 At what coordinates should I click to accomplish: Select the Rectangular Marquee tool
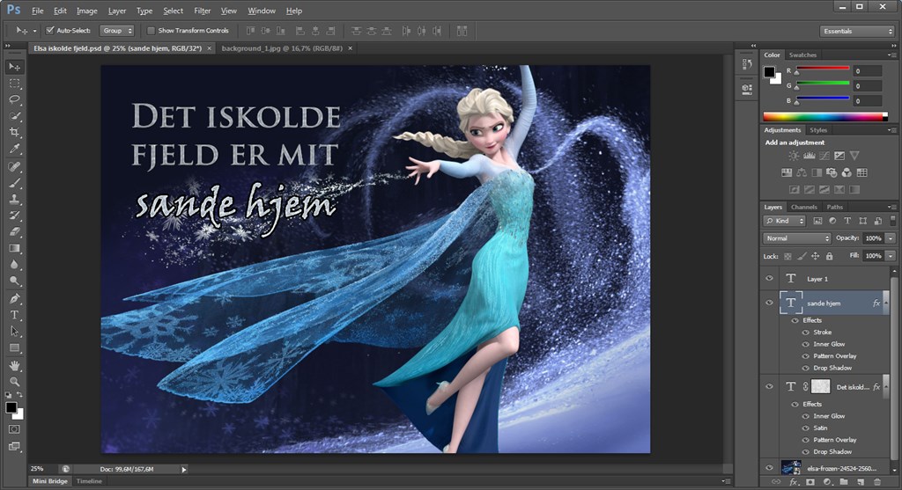pos(14,84)
